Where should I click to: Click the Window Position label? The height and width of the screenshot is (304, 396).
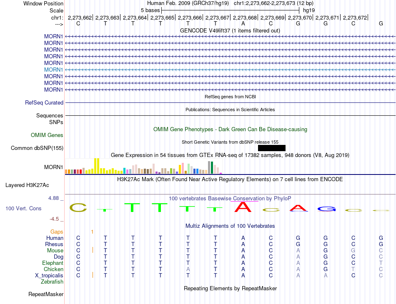coord(43,3)
